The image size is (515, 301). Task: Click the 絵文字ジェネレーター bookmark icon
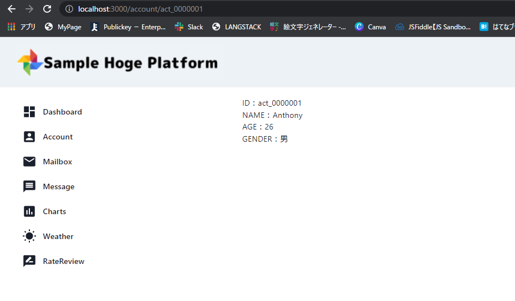point(274,27)
